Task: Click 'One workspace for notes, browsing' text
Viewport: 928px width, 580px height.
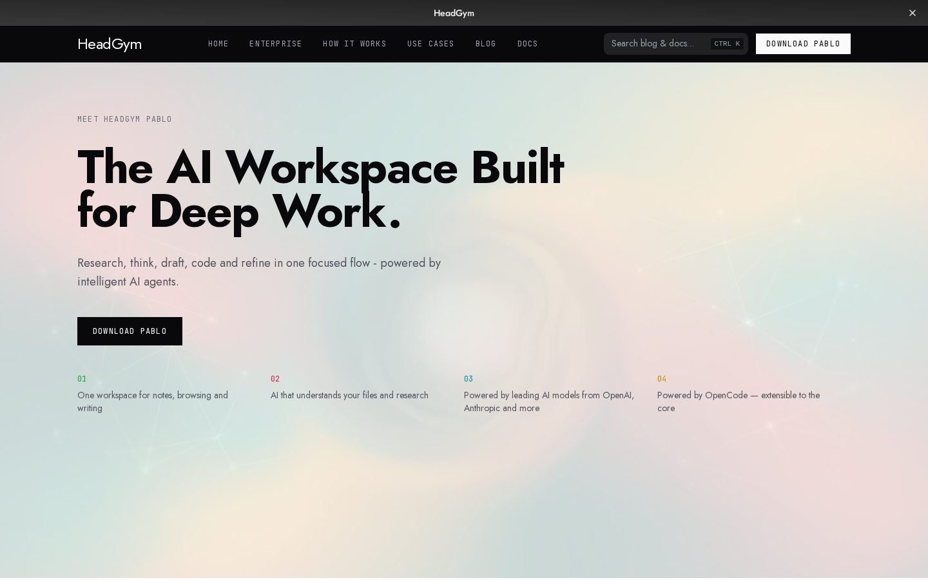Action: [153, 401]
